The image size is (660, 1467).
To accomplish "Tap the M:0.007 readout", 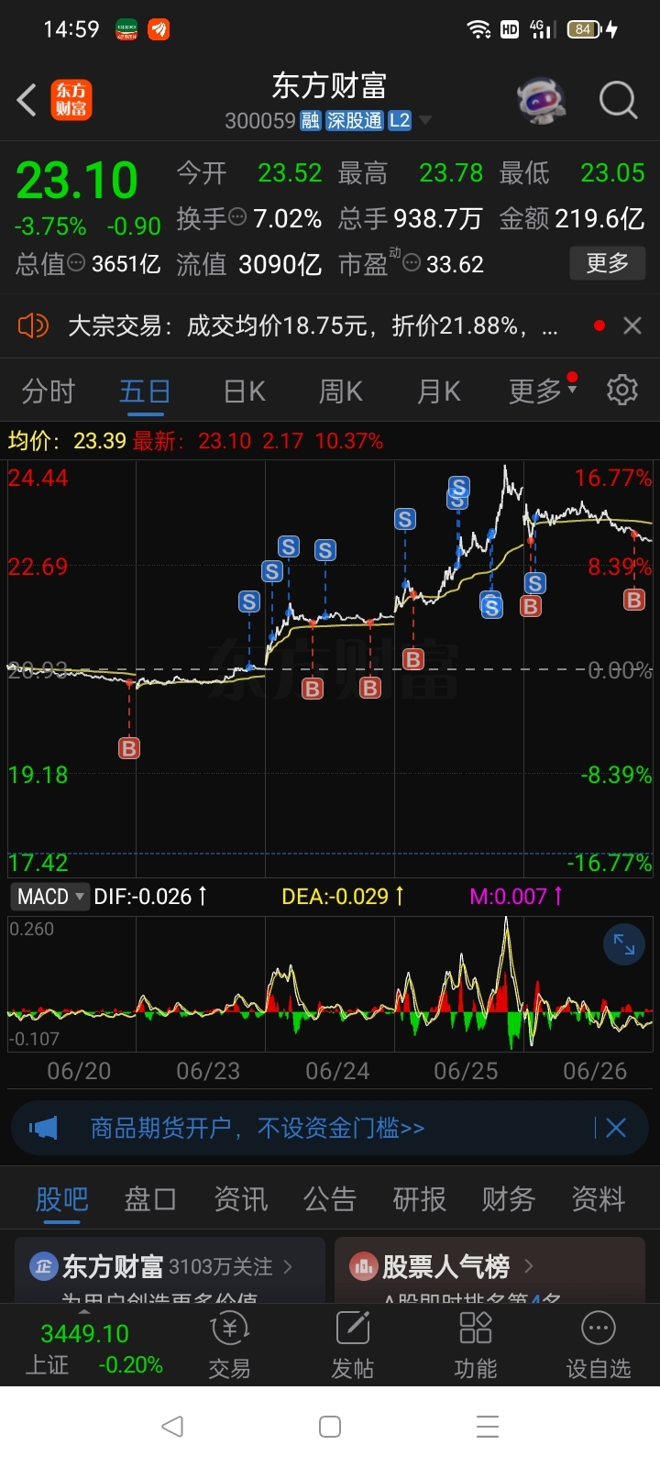I will [516, 897].
